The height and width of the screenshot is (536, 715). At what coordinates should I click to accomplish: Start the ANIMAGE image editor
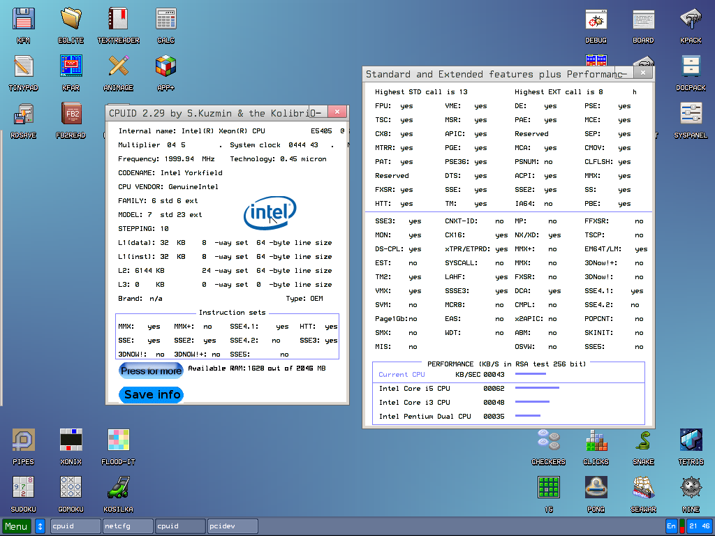118,66
